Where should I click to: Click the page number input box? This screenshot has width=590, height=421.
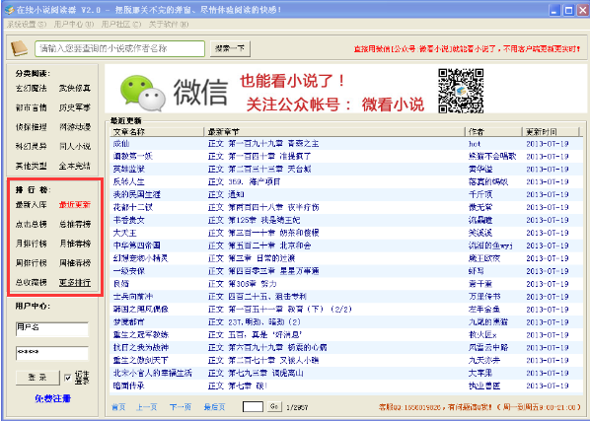point(253,407)
